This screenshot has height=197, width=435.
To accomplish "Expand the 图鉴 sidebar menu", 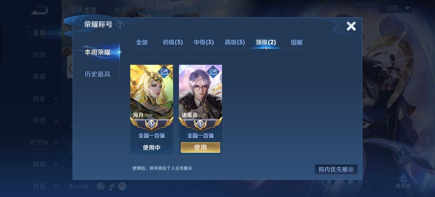I will tap(45, 99).
